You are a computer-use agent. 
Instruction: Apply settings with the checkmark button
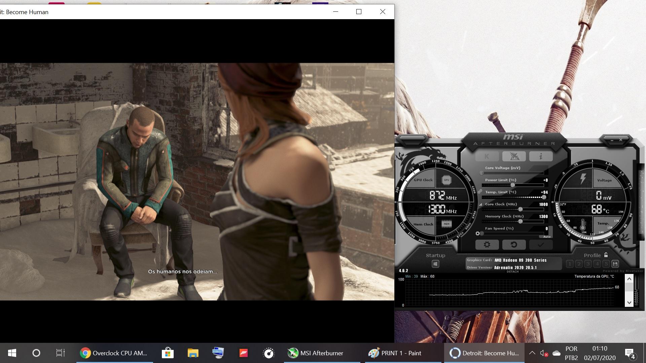541,245
